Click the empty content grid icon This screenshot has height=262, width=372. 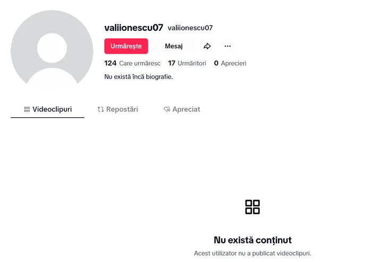click(x=252, y=207)
